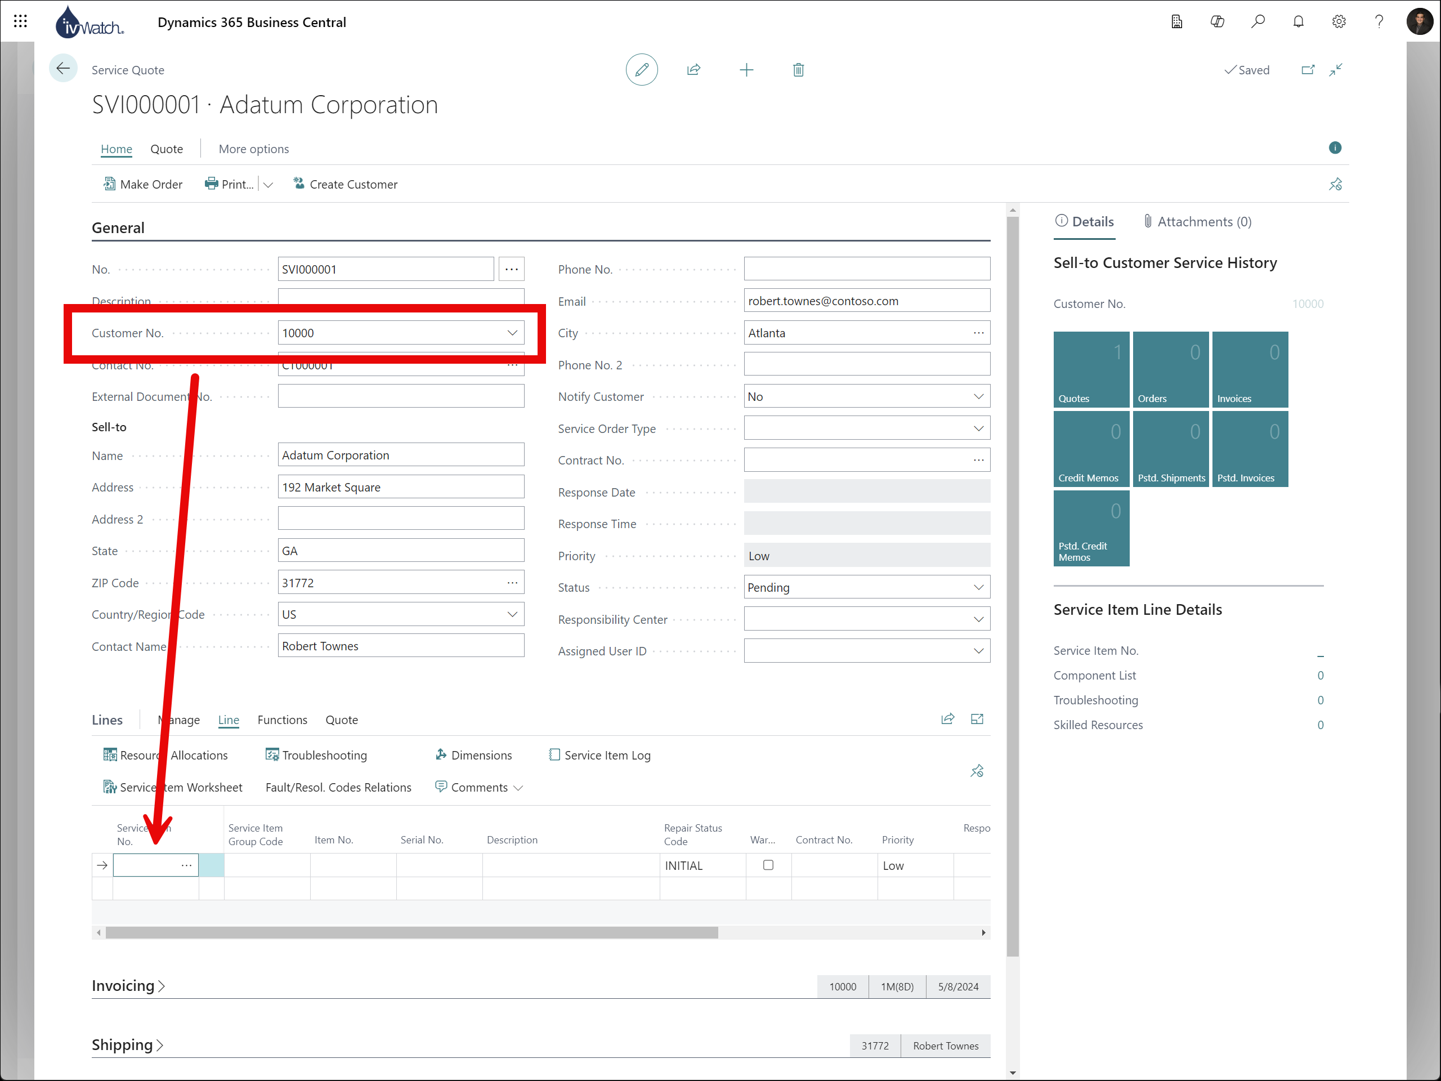The image size is (1441, 1081).
Task: Pin the Home action bar
Action: coord(1336,185)
